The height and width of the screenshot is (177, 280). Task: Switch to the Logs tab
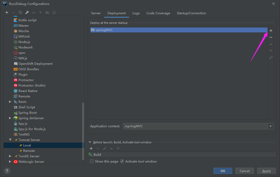click(136, 13)
